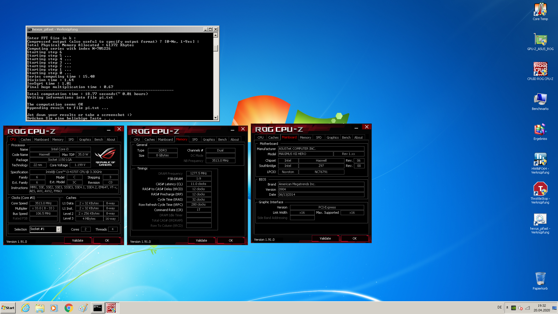Click Validate in middle CPU-Z window

pyautogui.click(x=201, y=240)
